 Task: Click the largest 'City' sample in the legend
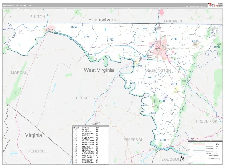(217, 144)
